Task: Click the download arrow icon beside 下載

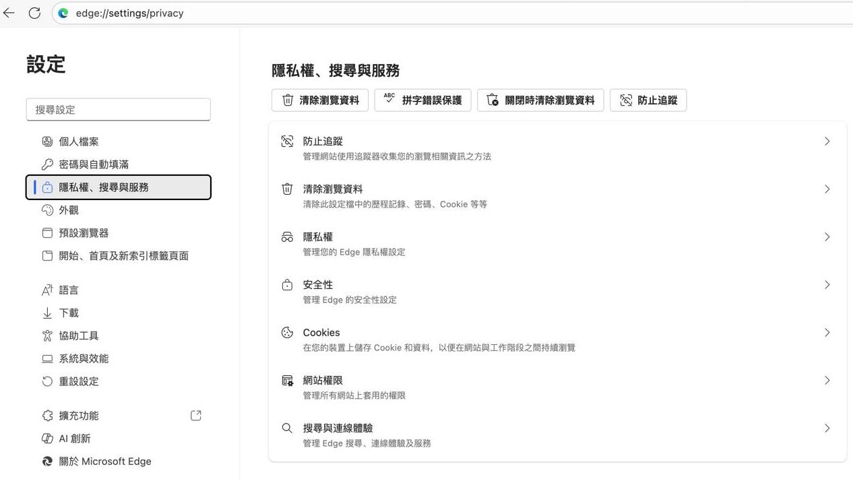Action: coord(47,313)
